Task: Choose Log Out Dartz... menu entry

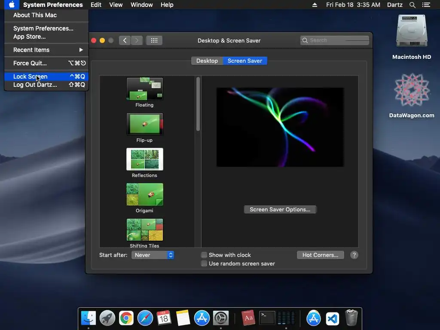Action: (46, 85)
